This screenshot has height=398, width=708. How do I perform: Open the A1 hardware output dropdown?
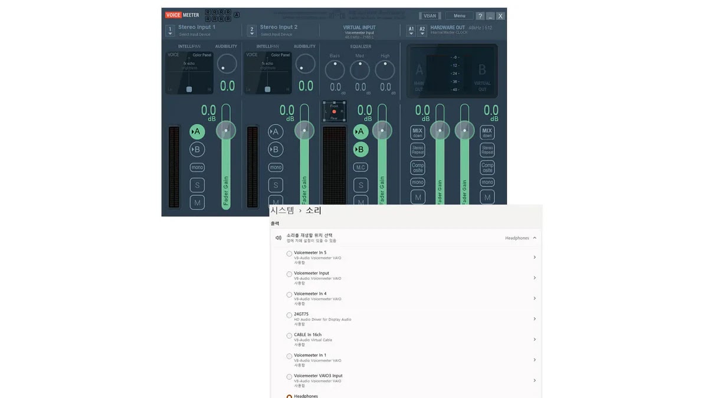(411, 31)
